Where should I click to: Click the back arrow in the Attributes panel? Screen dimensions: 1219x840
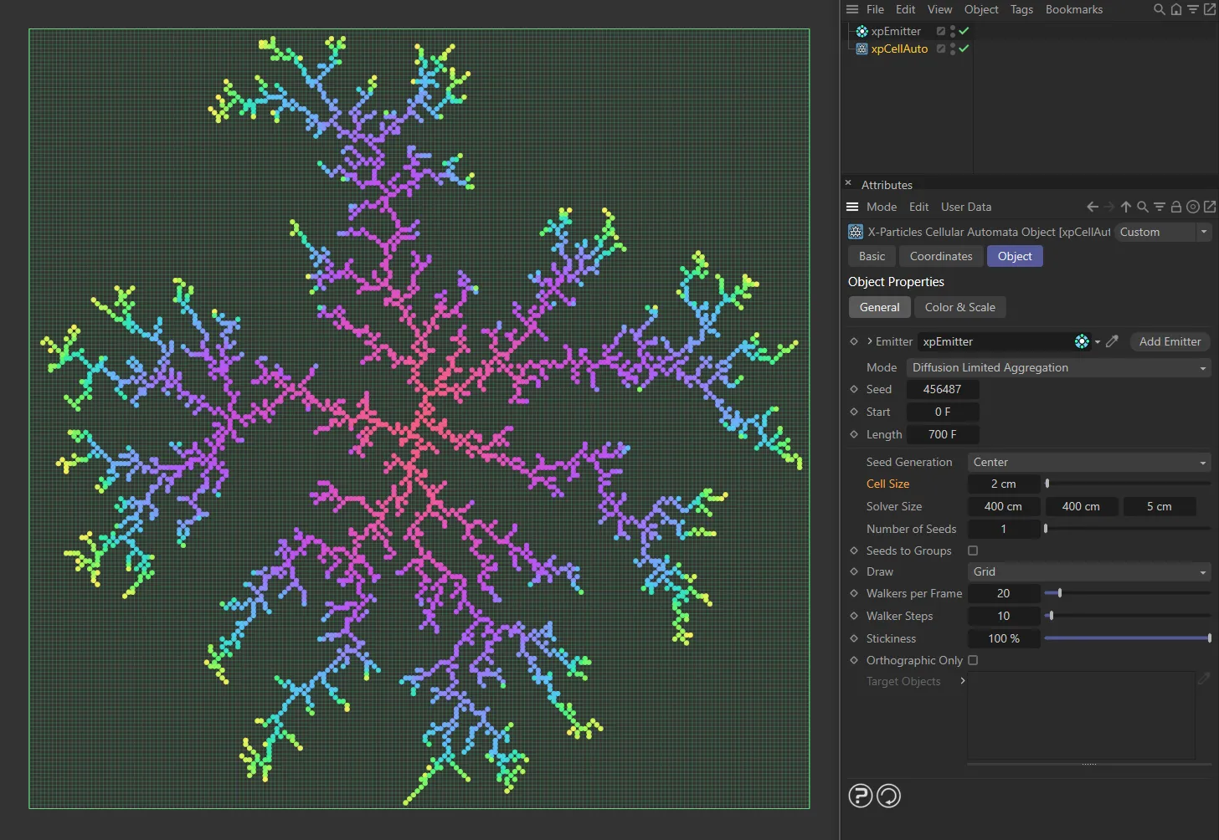(1092, 207)
